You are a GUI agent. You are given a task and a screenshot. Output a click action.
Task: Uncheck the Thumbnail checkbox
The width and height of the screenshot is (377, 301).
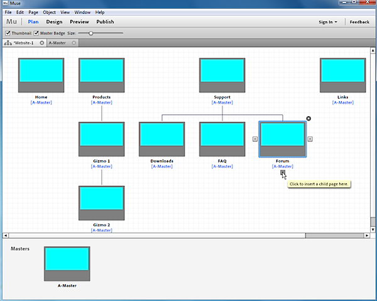(x=8, y=33)
